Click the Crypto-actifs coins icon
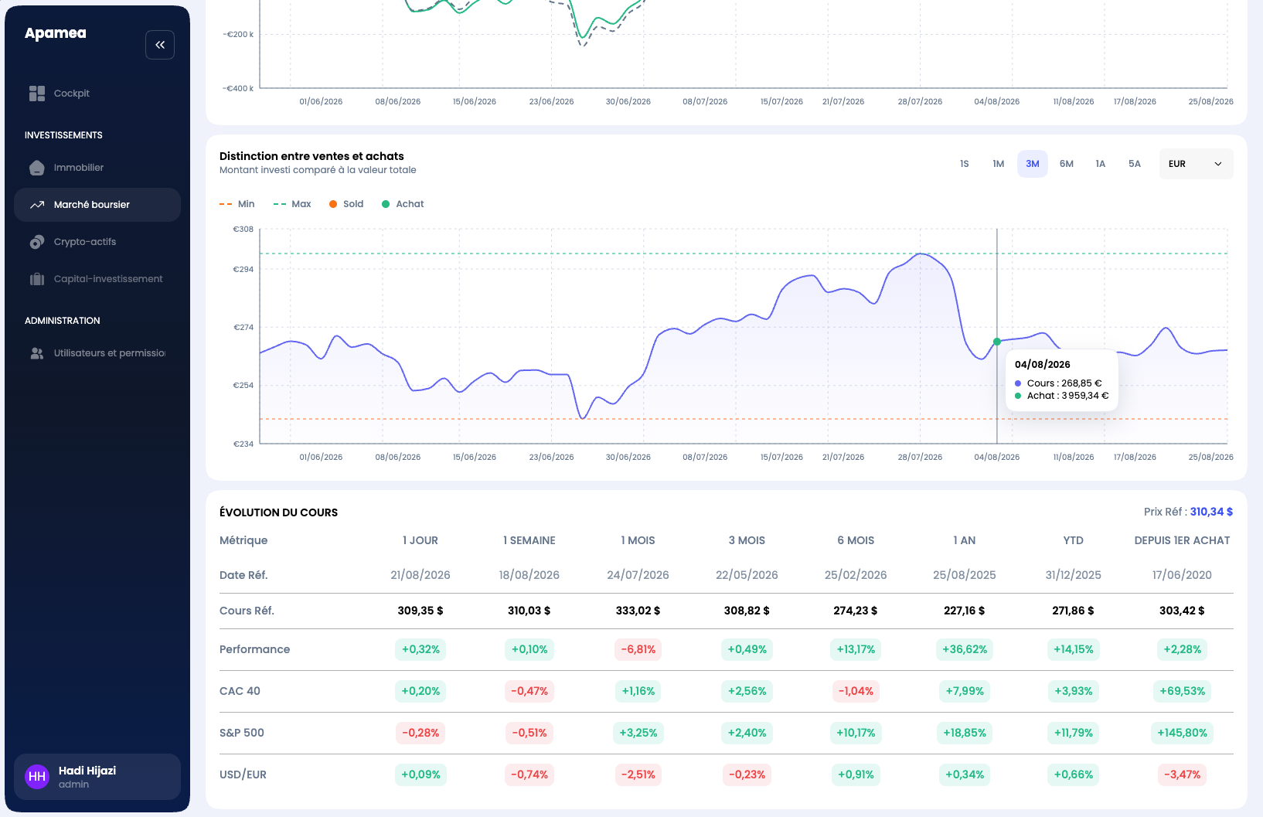1263x817 pixels. (37, 242)
